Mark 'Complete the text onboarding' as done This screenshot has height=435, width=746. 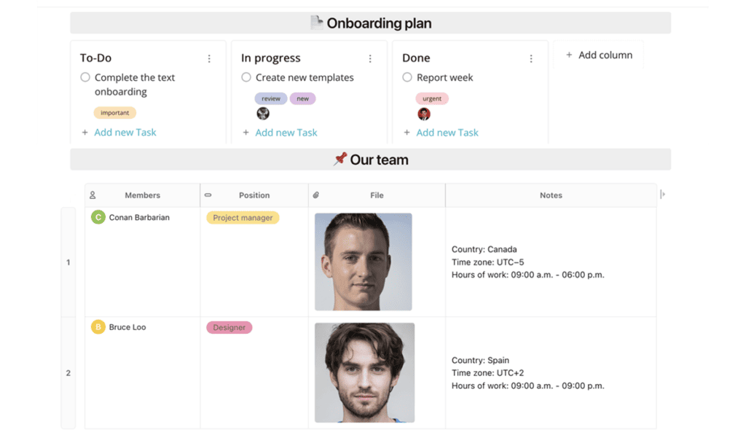click(x=85, y=77)
